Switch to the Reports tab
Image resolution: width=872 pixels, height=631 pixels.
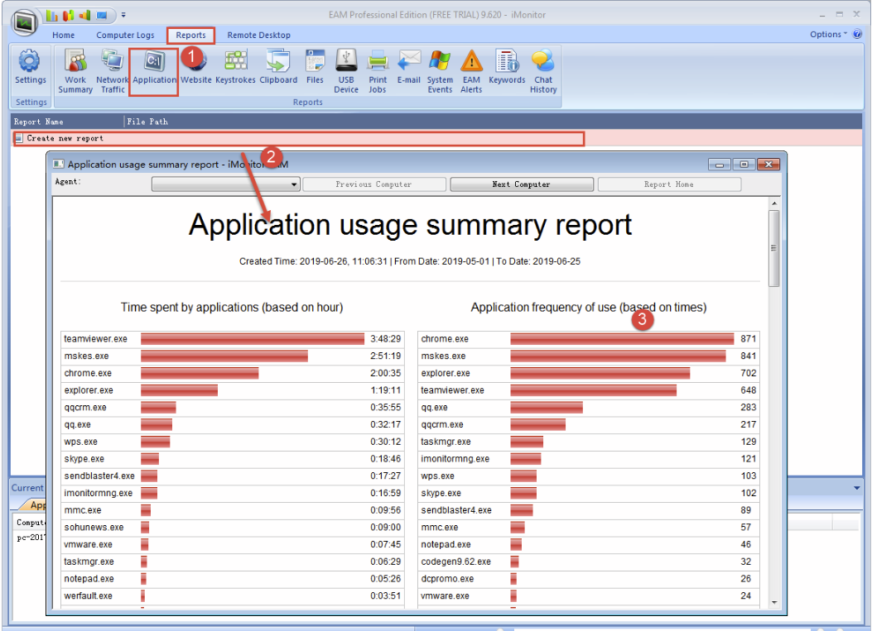[x=190, y=35]
